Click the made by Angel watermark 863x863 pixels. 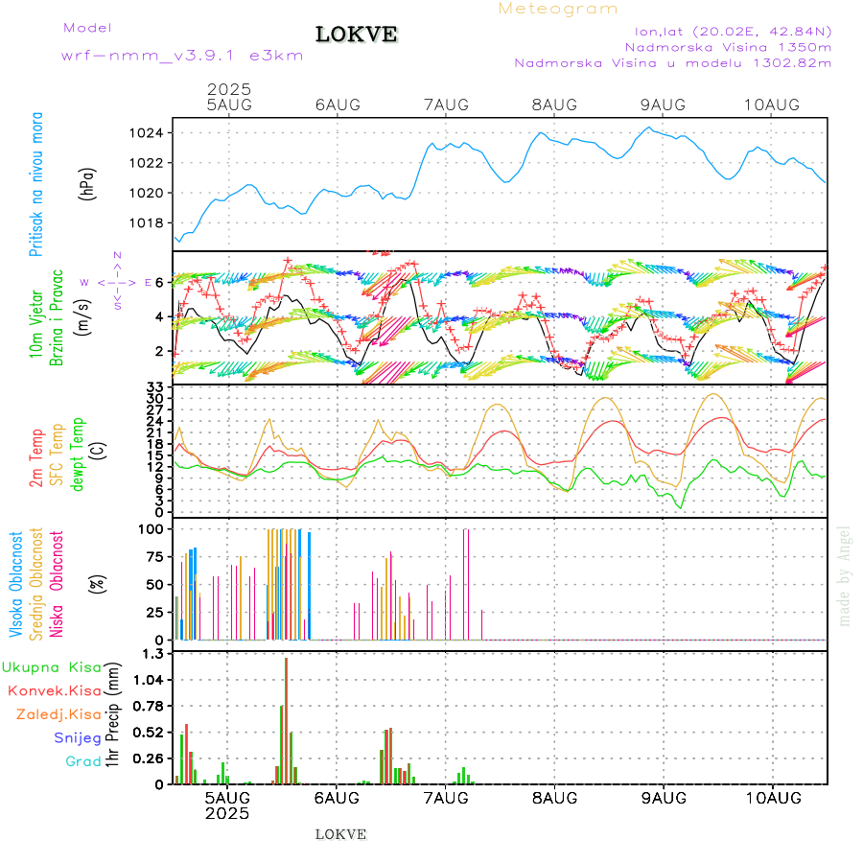[x=845, y=575]
